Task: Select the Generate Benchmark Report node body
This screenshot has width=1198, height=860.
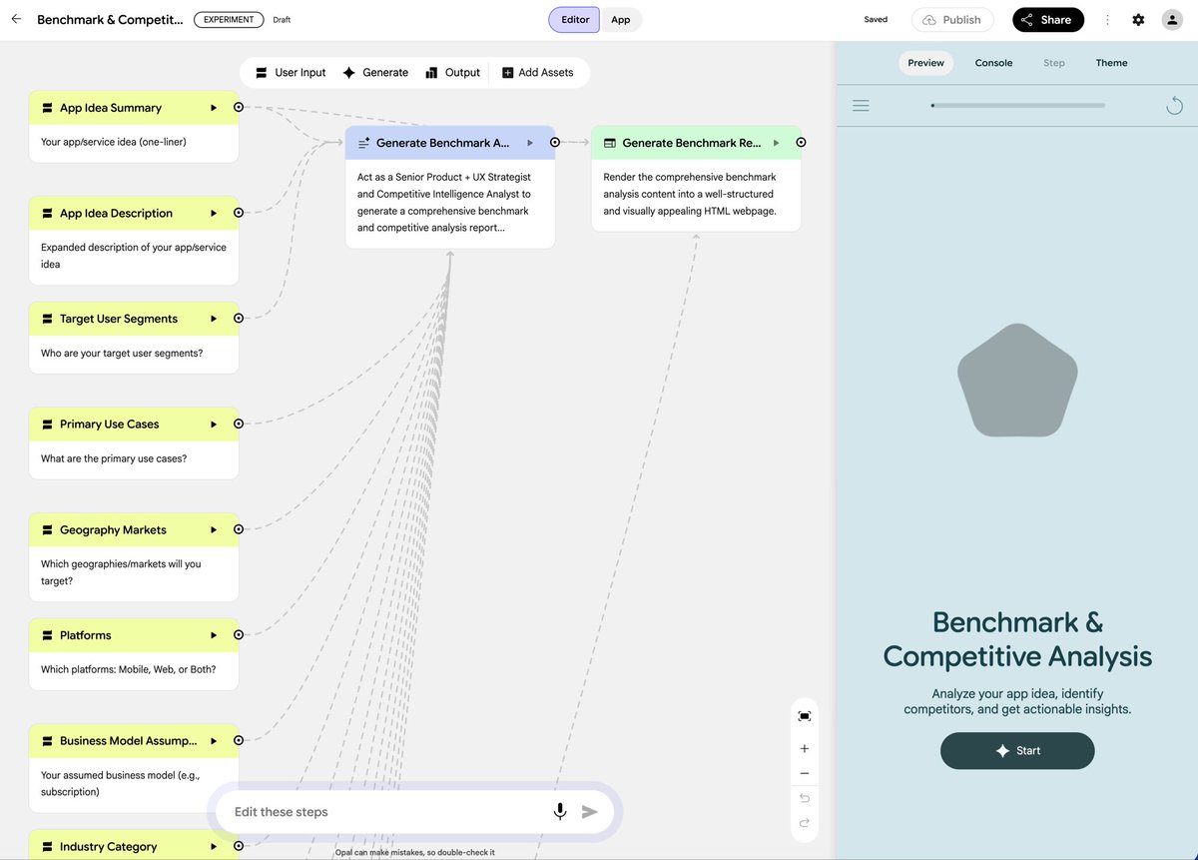Action: coord(696,195)
